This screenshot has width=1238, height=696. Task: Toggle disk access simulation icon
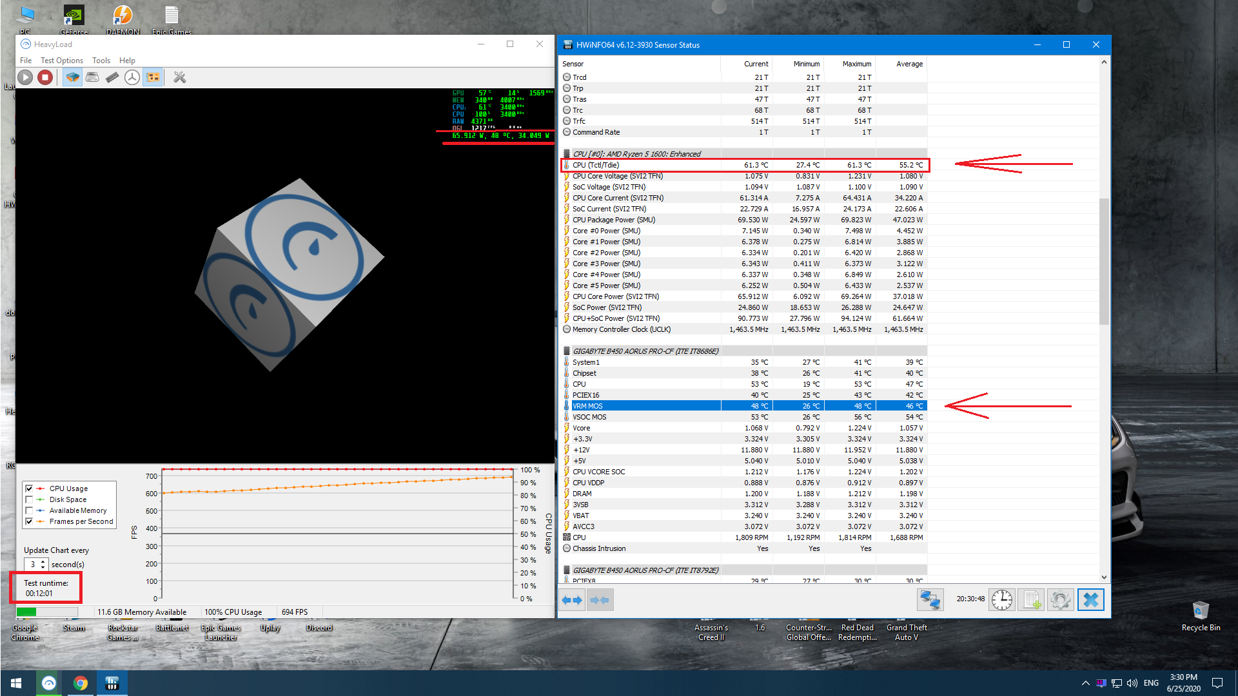tap(132, 77)
